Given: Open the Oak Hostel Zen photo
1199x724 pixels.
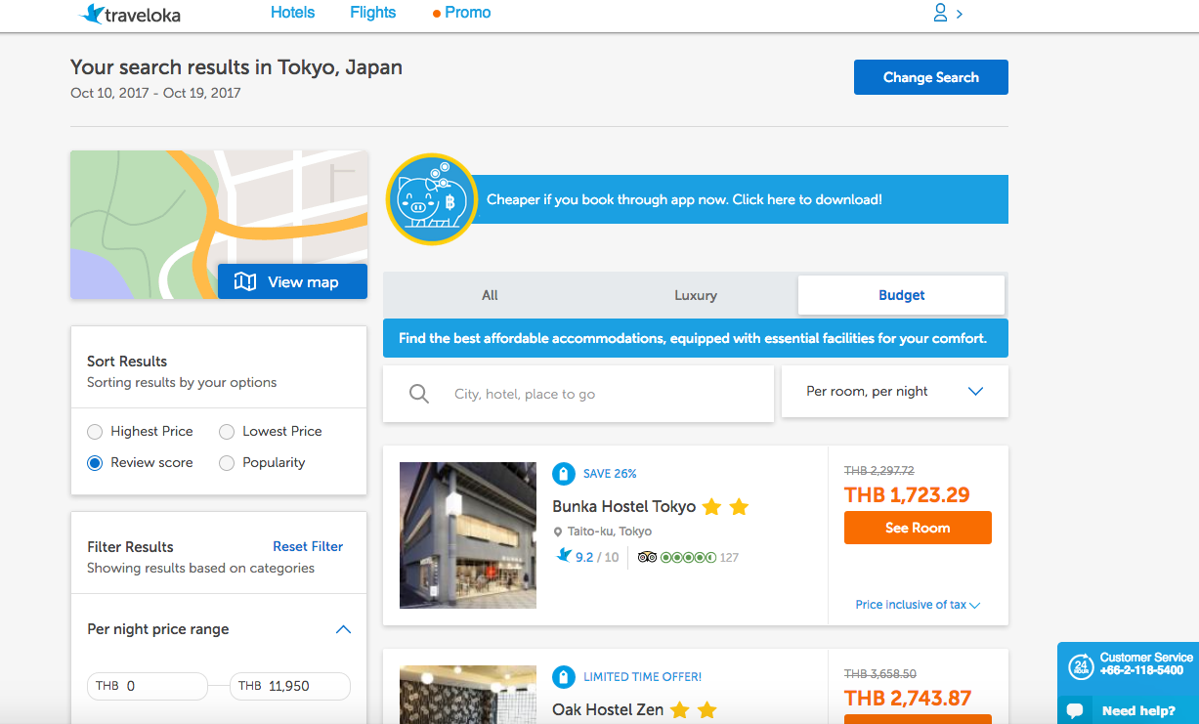Looking at the screenshot, I should pos(468,695).
